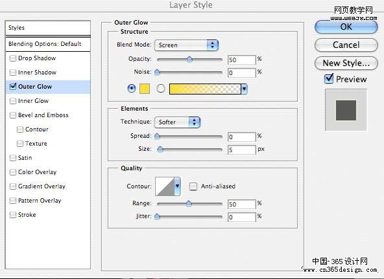This screenshot has height=279, width=384.
Task: Enable the Bevel and Emboss checkbox
Action: click(x=13, y=115)
